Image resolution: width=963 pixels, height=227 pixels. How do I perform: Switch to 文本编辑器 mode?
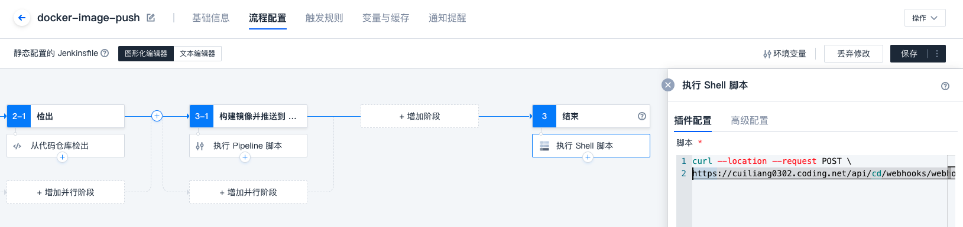(197, 54)
